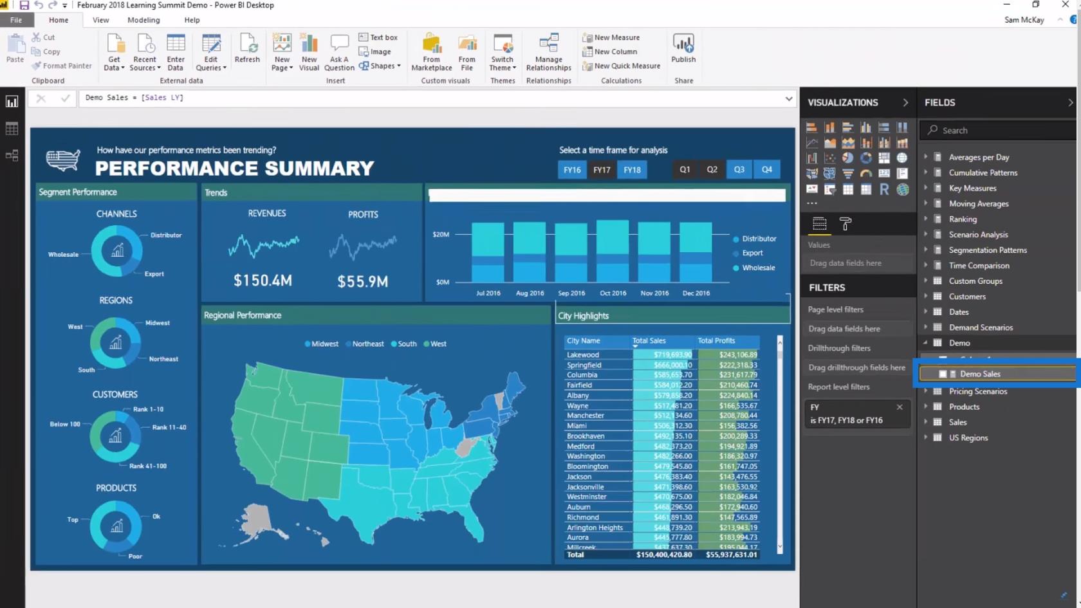This screenshot has height=608, width=1081.
Task: Select the stacked bar chart visual
Action: pos(812,127)
